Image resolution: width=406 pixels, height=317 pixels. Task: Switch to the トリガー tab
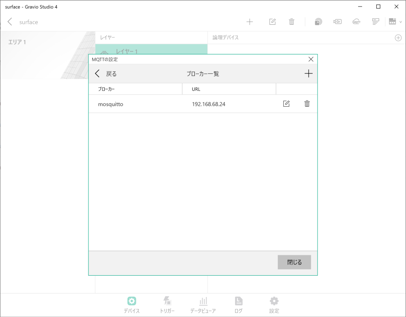[x=167, y=304]
